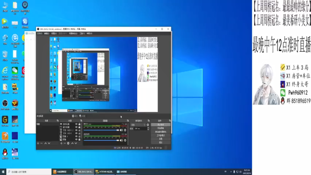Image resolution: width=311 pixels, height=175 pixels.
Task: Hide the 文本 (GDI+) 2 source eye icon
Action: (76, 130)
